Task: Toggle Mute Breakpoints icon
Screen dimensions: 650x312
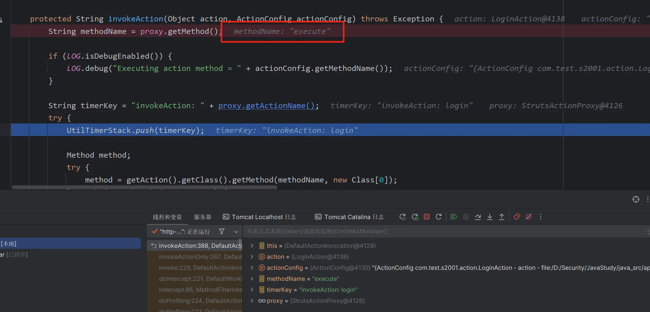Action: click(529, 217)
